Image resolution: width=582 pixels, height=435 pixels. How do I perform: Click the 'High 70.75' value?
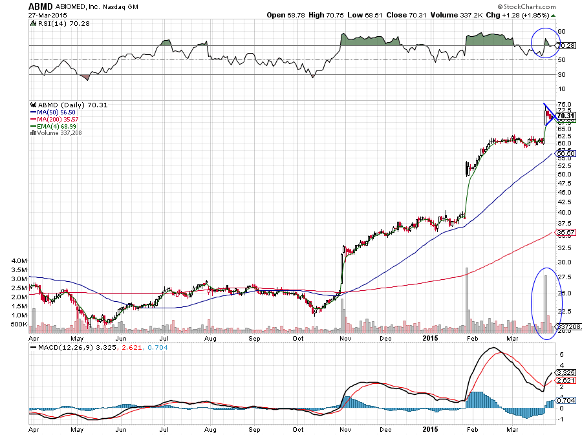click(x=327, y=16)
